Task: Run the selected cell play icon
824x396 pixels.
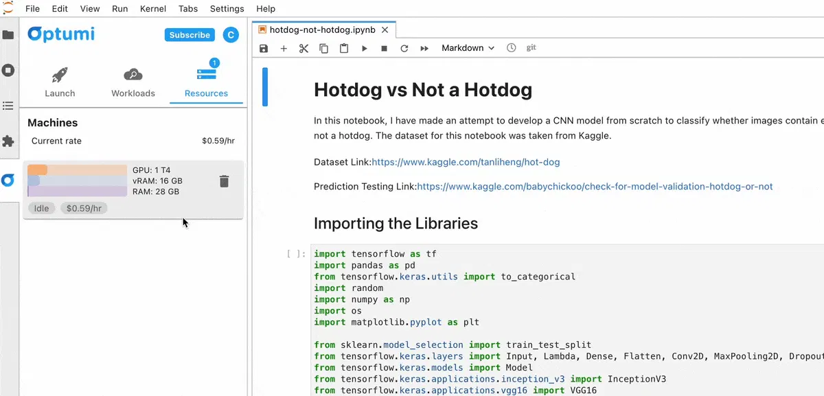Action: click(x=365, y=48)
